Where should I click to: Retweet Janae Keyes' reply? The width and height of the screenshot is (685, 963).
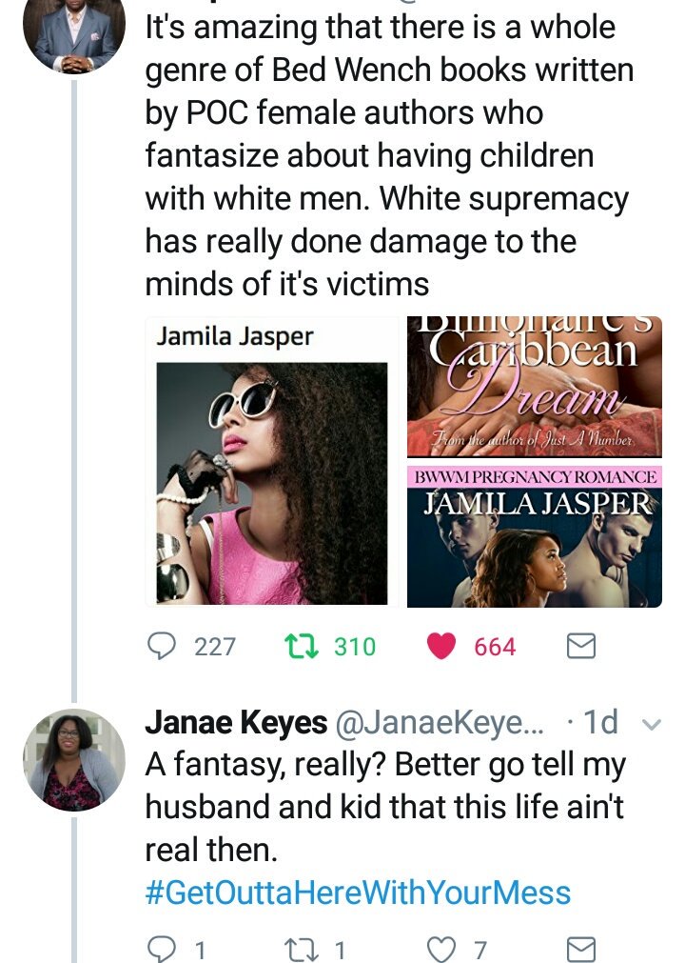click(x=302, y=949)
